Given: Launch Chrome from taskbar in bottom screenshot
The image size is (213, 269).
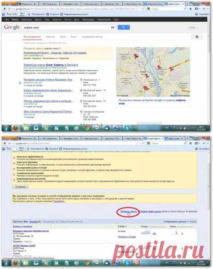Looking at the screenshot, I should [87, 263].
